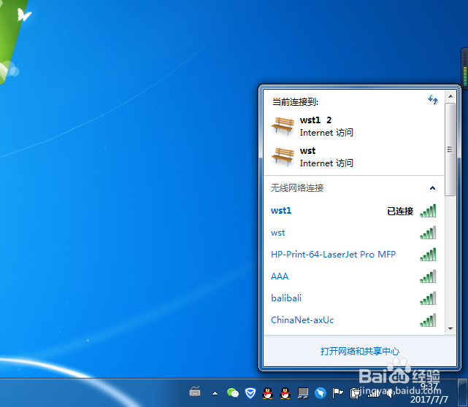
Task: Click signal bars for HP-Print-64-LaserJet Pro MFP
Action: (428, 255)
